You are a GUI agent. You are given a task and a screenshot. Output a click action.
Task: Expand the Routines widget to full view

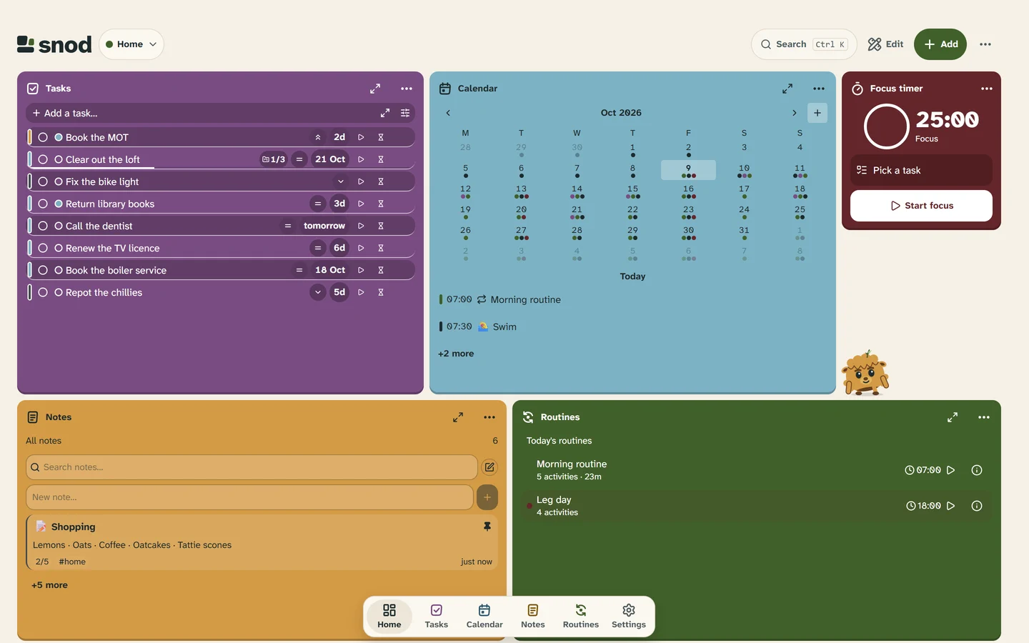(x=953, y=417)
